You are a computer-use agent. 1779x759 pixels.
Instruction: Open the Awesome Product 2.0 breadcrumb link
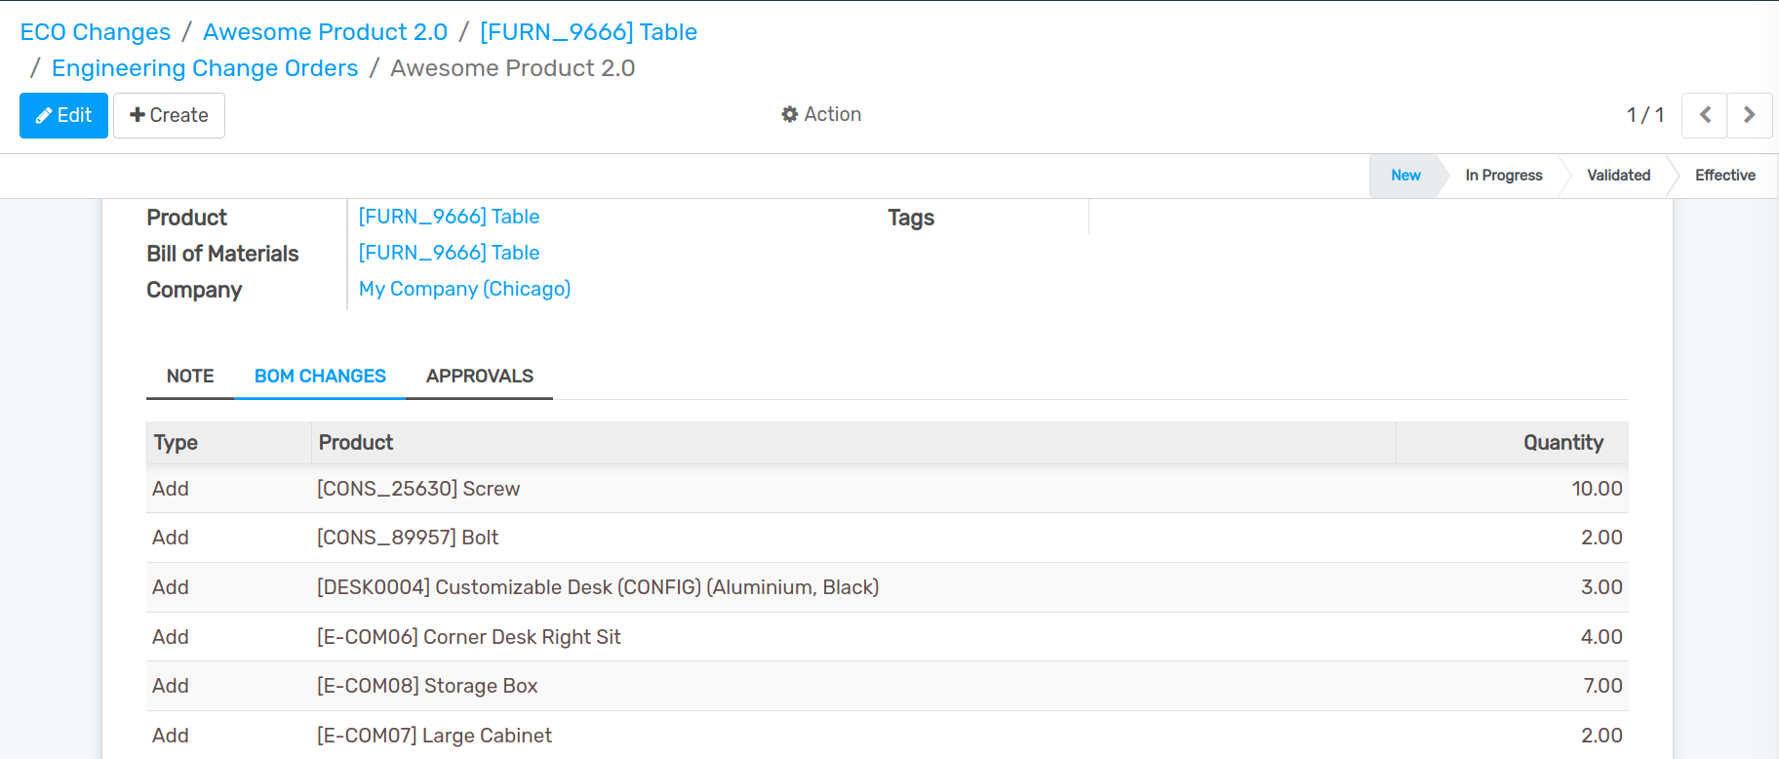click(x=325, y=32)
